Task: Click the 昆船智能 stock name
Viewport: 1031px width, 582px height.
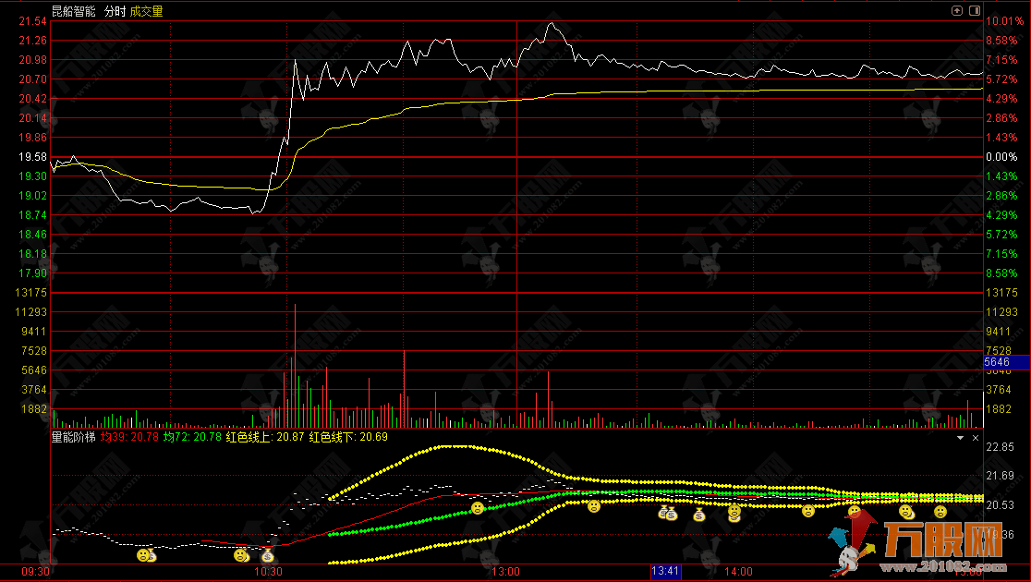Action: tap(73, 11)
